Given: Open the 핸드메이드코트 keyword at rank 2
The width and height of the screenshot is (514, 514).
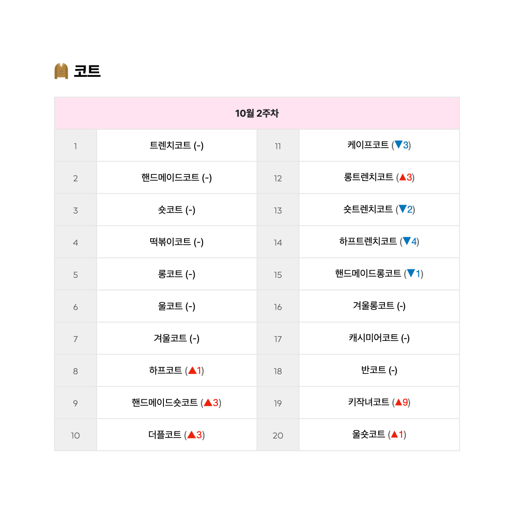Looking at the screenshot, I should pos(170,177).
